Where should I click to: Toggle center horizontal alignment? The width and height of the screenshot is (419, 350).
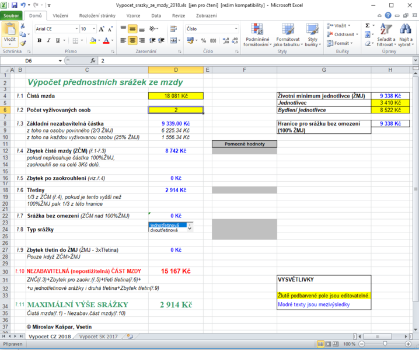click(132, 40)
